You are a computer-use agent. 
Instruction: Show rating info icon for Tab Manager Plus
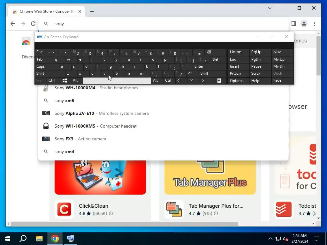click(x=216, y=213)
